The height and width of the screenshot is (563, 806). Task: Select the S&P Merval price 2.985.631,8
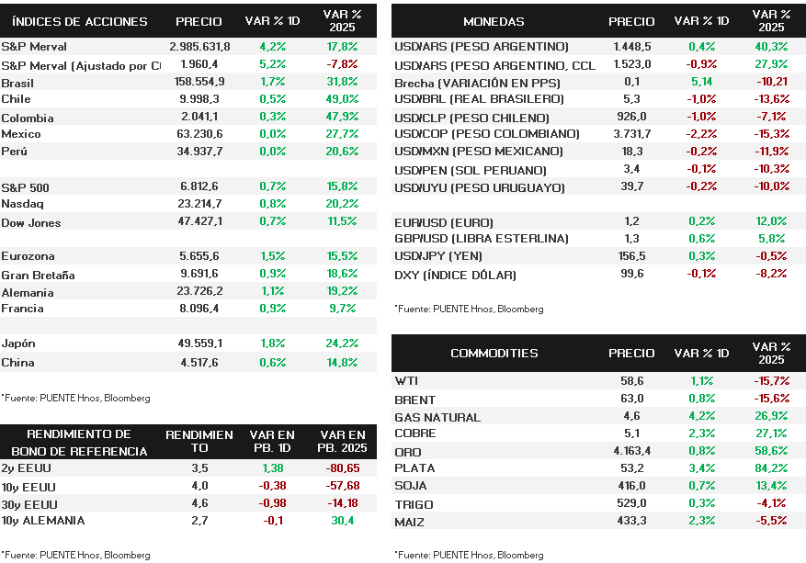coord(199,47)
